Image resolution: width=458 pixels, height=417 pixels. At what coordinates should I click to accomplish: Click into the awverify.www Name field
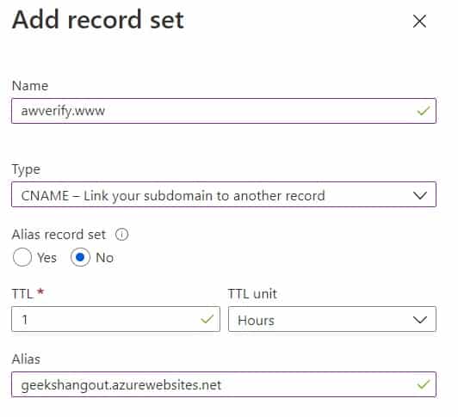point(224,111)
